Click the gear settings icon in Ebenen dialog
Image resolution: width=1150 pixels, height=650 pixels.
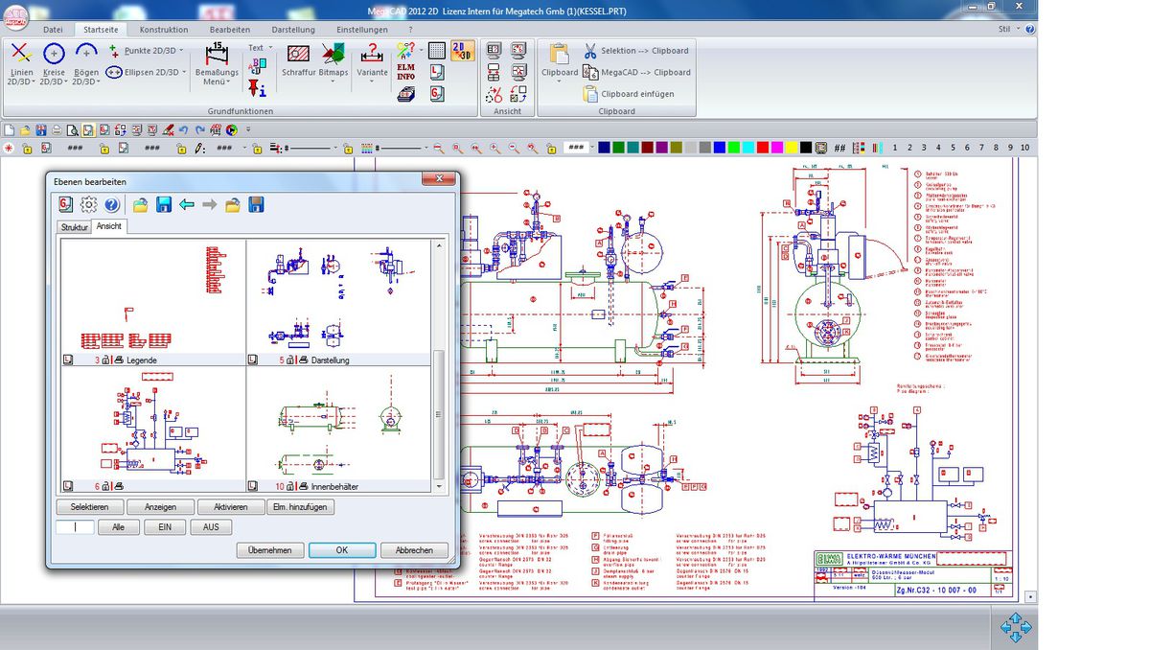coord(89,204)
